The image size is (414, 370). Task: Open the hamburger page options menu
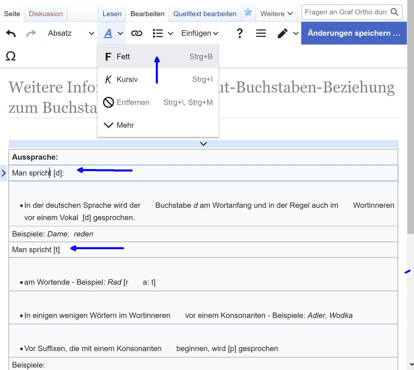tap(261, 34)
